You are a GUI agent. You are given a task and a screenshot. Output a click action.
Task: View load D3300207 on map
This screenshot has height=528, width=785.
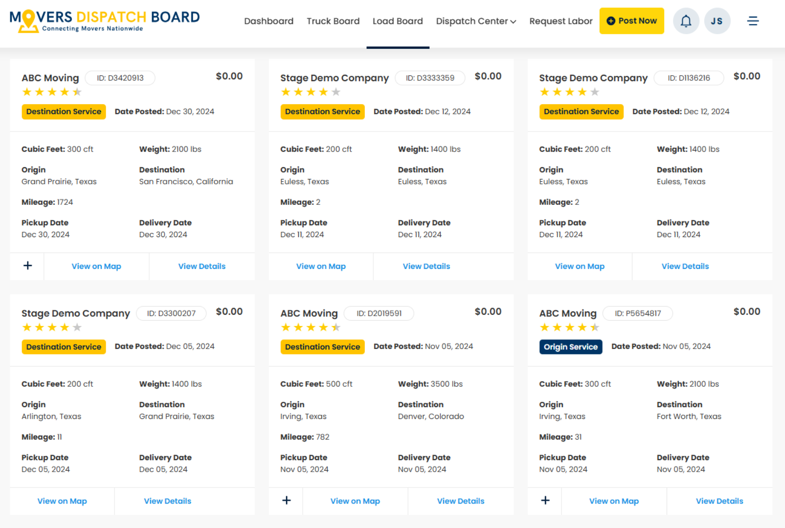pos(62,501)
